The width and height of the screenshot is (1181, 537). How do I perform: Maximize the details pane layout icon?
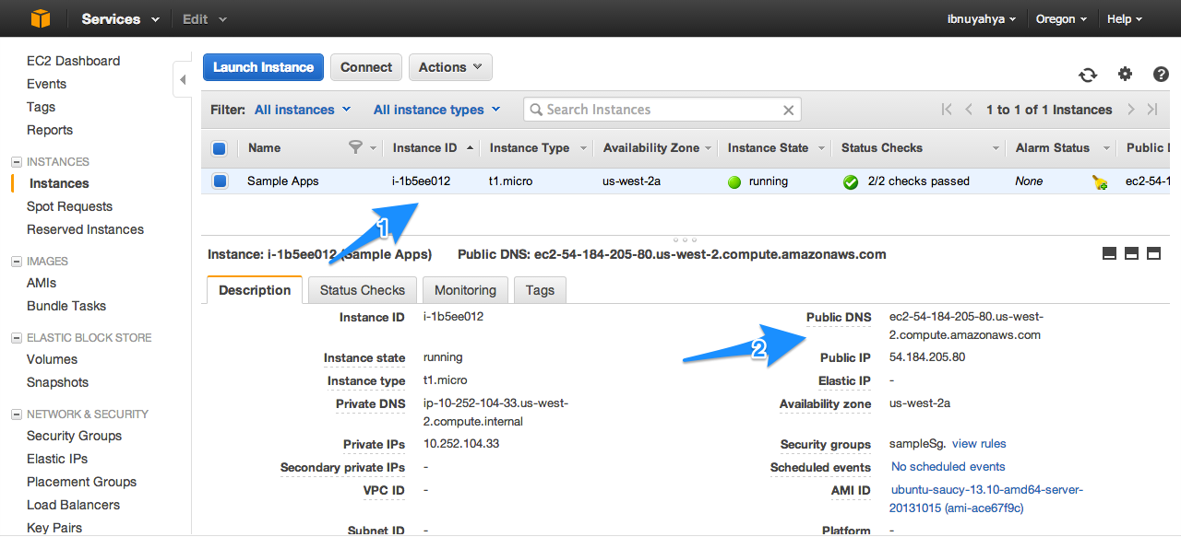(x=1153, y=253)
